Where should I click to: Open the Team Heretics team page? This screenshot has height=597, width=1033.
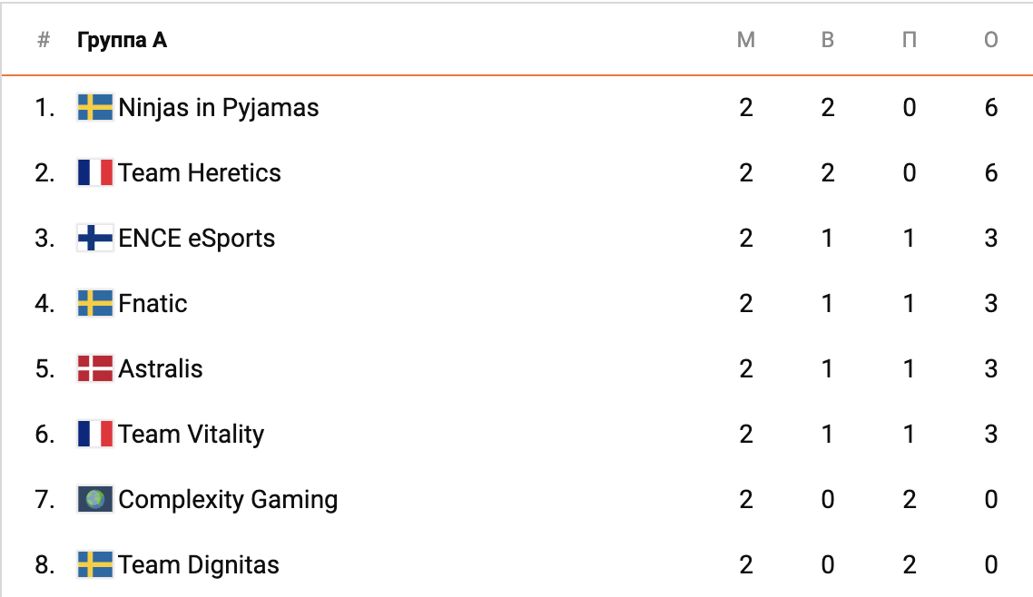pyautogui.click(x=200, y=173)
